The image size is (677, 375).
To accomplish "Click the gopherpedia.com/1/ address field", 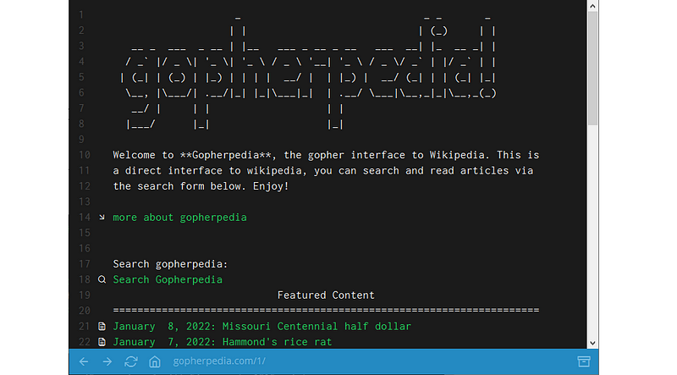I will coord(219,361).
